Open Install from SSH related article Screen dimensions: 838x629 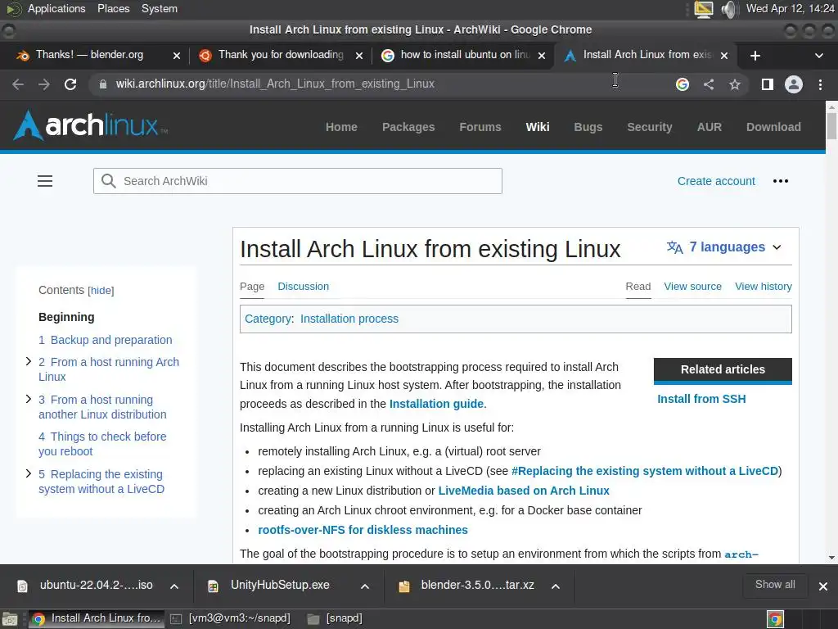[x=701, y=399]
